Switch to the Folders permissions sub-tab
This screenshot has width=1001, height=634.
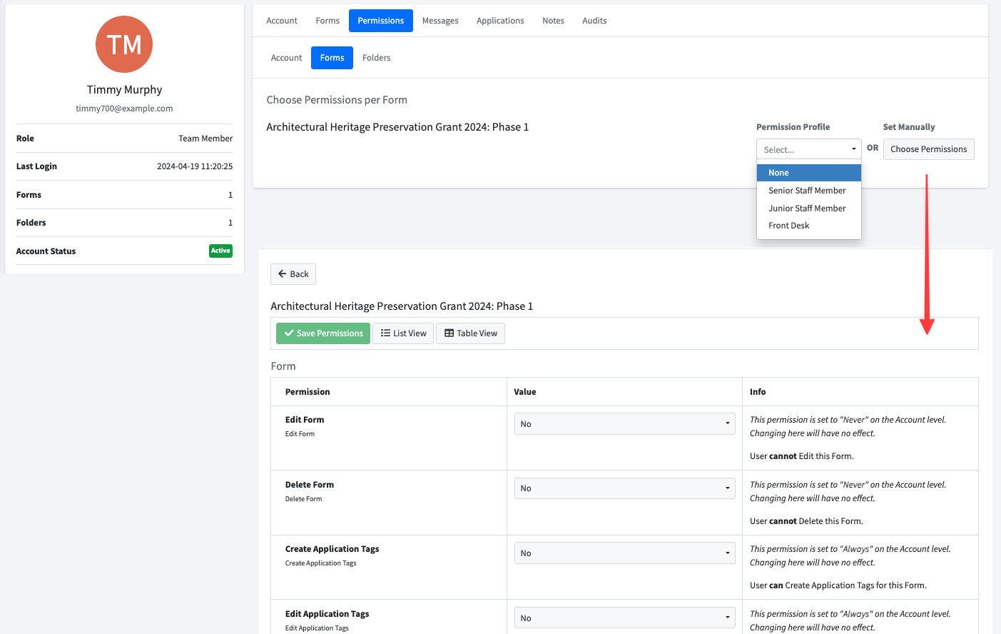coord(376,58)
